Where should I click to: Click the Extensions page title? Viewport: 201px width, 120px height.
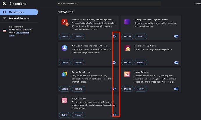pyautogui.click(x=18, y=4)
